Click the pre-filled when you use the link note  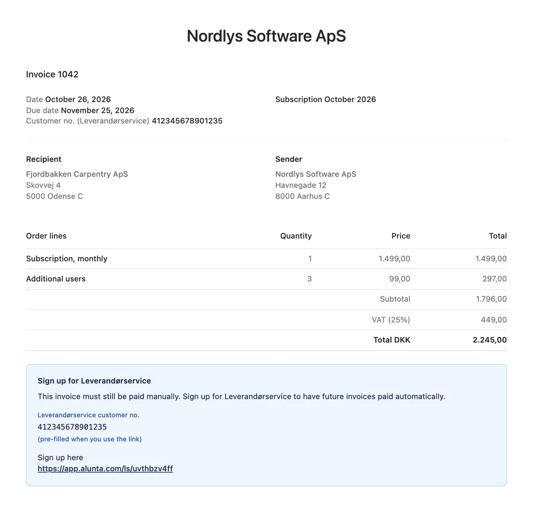pyautogui.click(x=90, y=439)
